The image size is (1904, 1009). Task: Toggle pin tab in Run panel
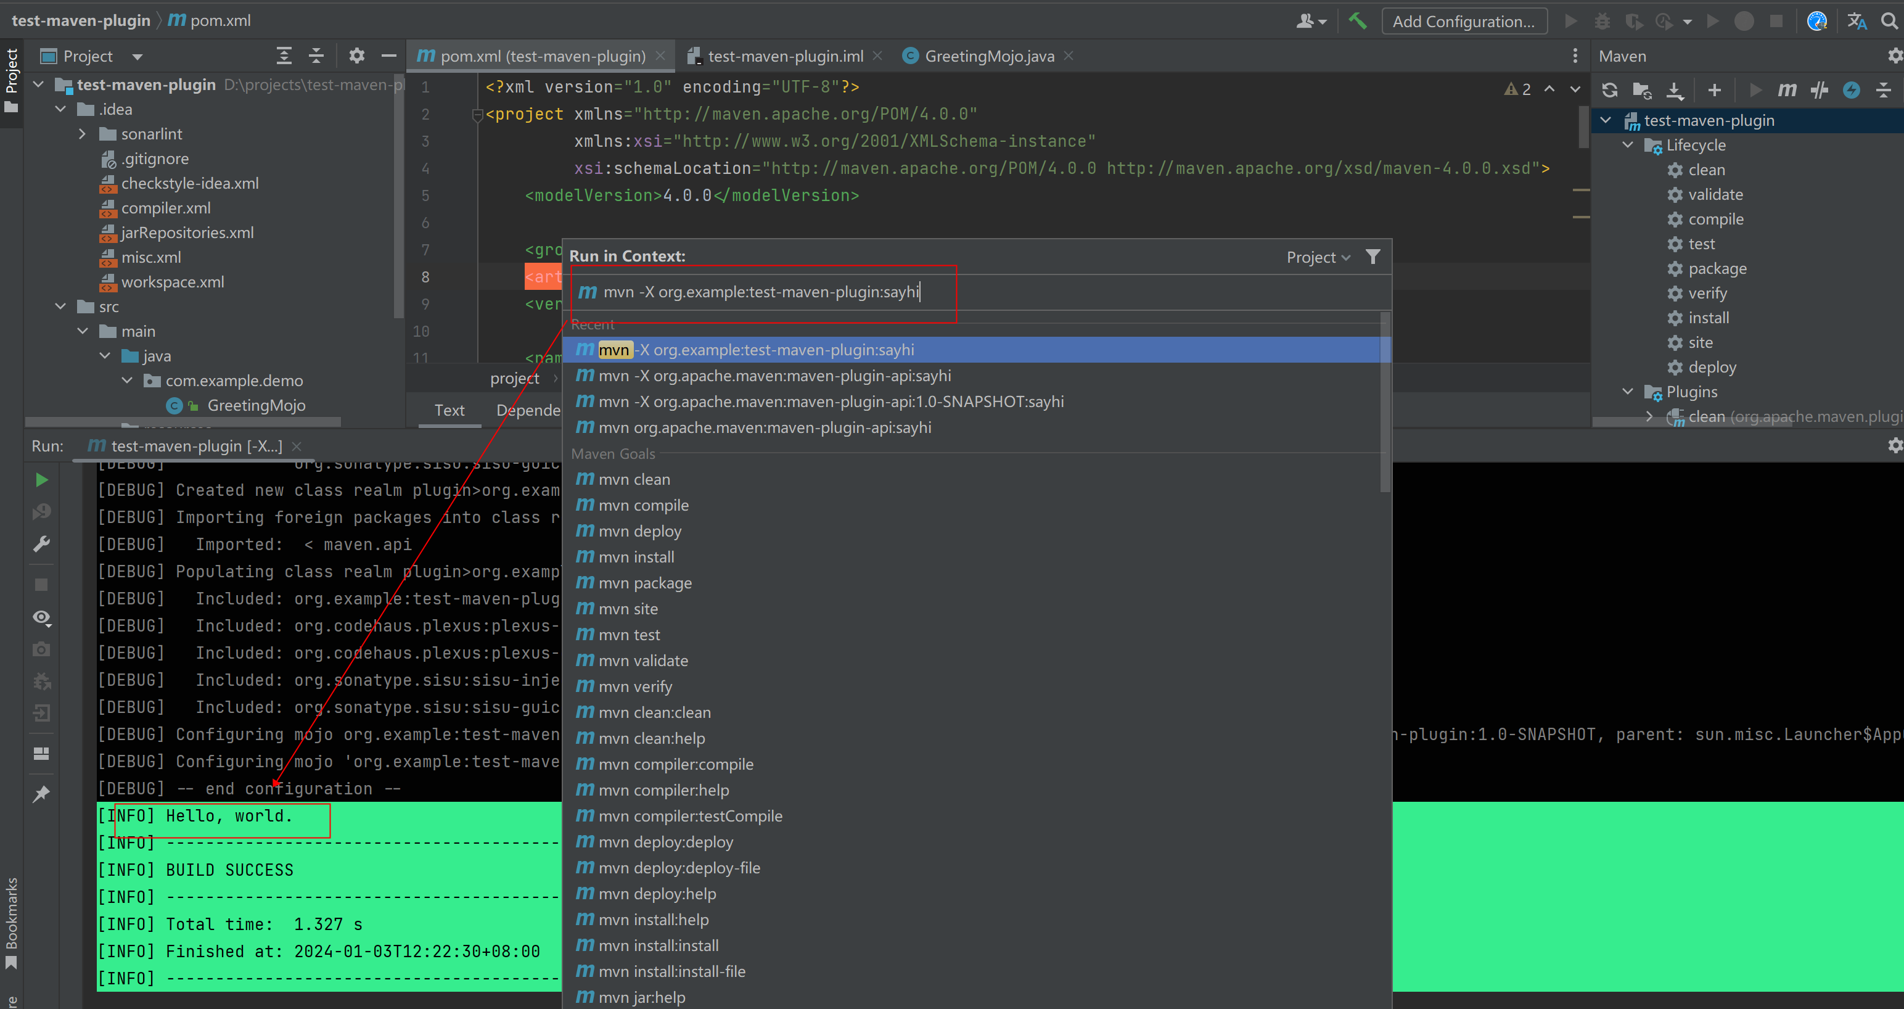[x=42, y=794]
